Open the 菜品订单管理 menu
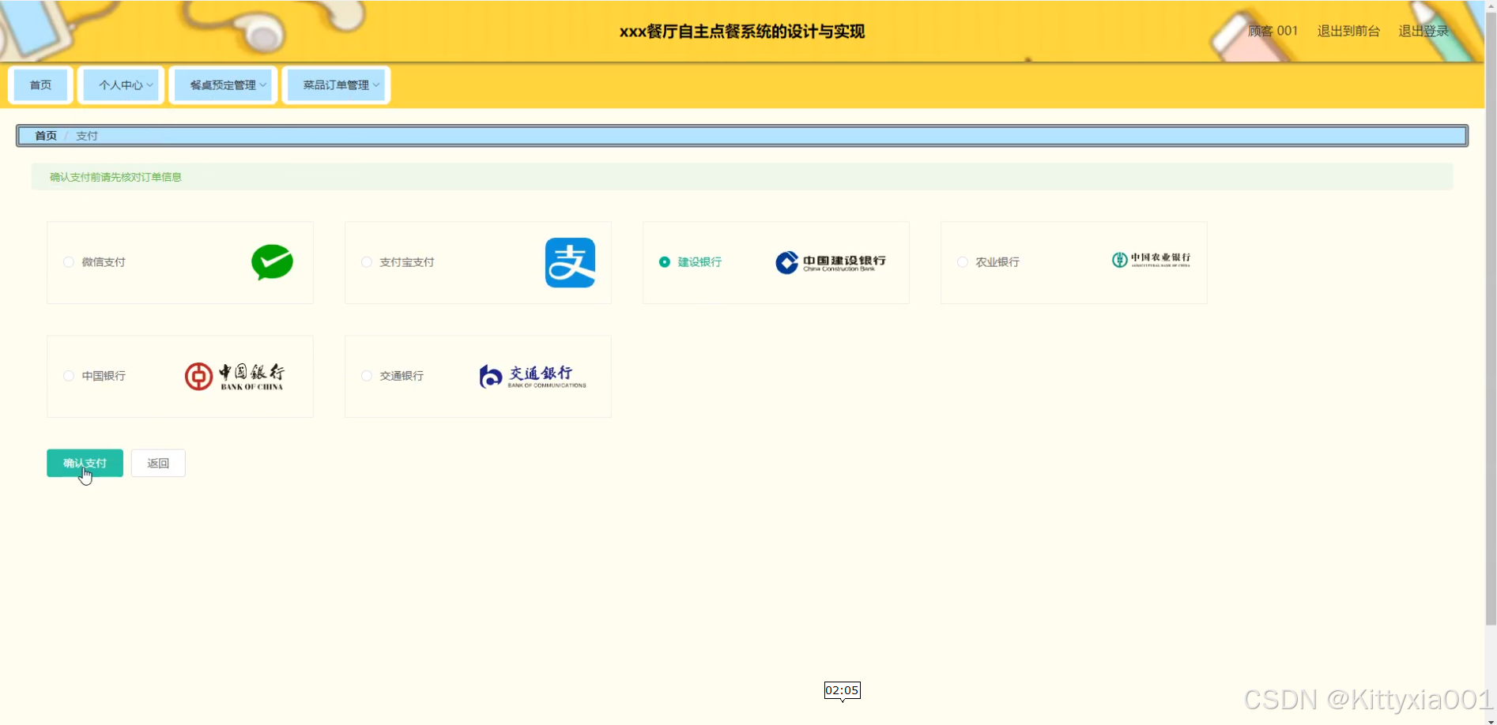Screen dimensions: 1497x725 336,85
